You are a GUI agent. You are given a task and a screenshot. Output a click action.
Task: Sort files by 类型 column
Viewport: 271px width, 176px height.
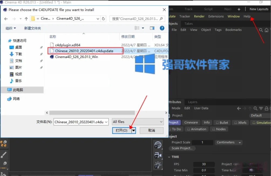(x=158, y=37)
